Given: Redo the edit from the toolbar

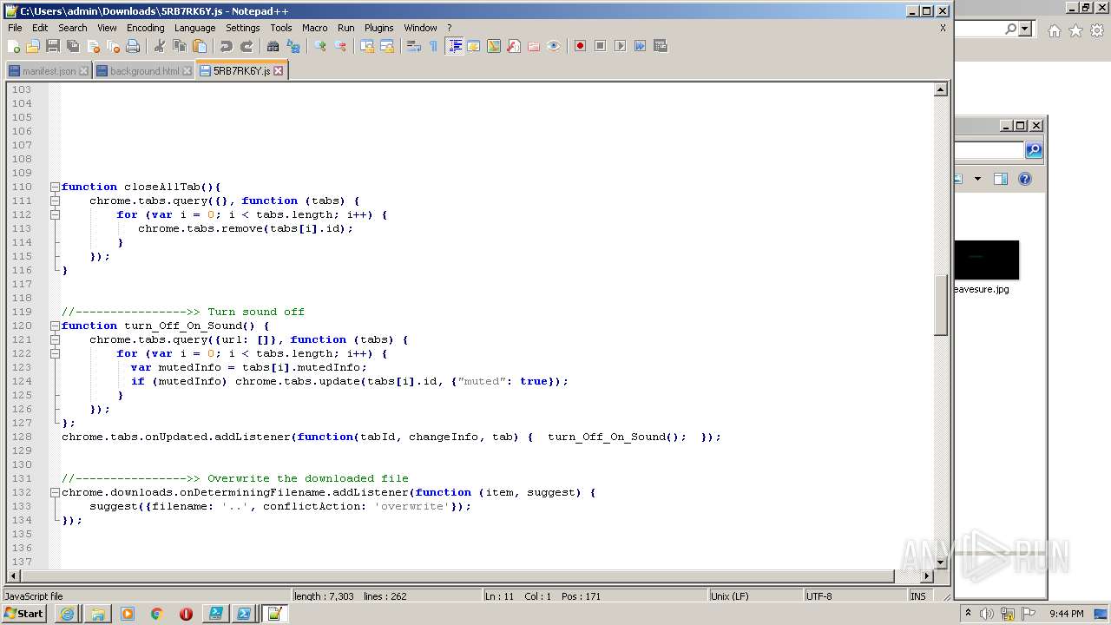Looking at the screenshot, I should pos(247,46).
